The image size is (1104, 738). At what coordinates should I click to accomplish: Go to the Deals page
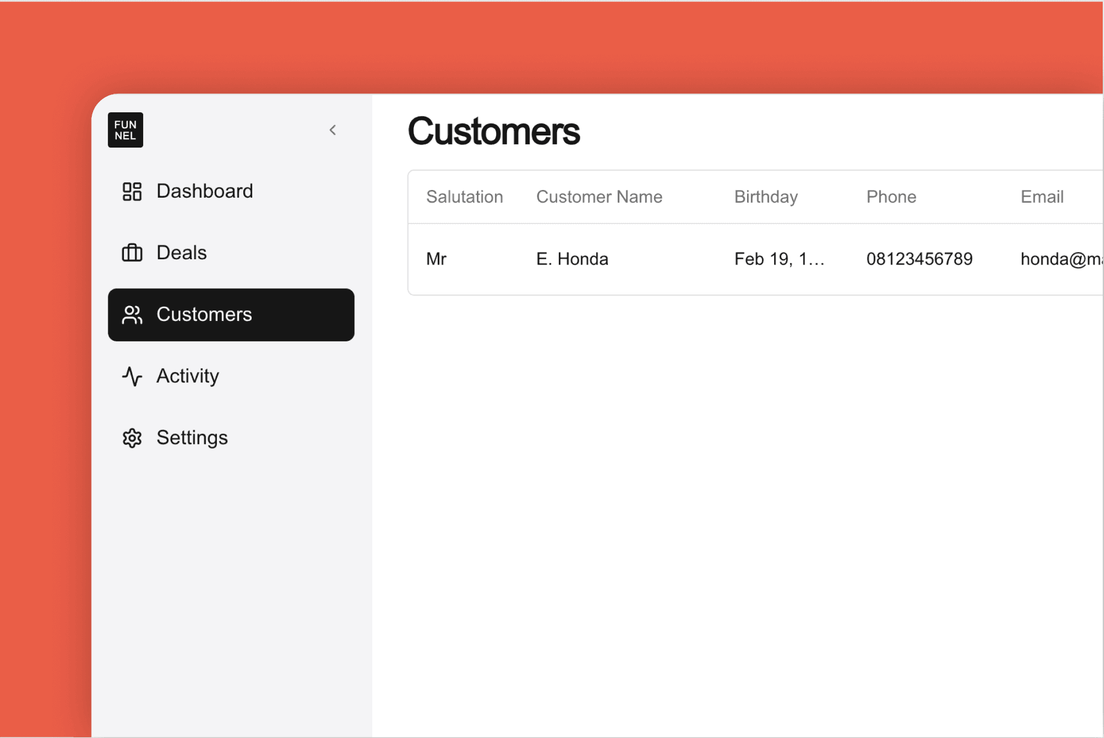coord(182,253)
